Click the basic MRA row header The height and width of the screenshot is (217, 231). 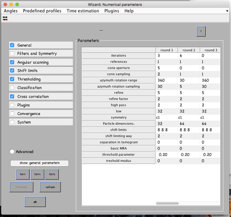119,148
